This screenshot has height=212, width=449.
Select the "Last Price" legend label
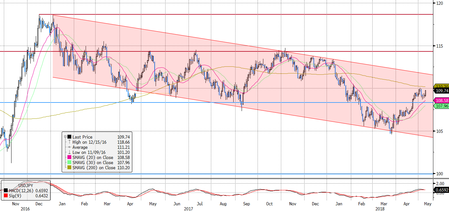tap(82, 137)
